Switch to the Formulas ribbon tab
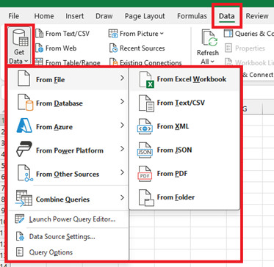 pyautogui.click(x=192, y=16)
